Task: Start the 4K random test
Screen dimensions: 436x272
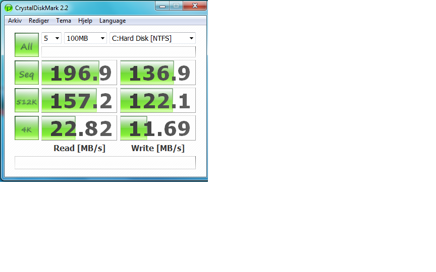Action: [27, 128]
